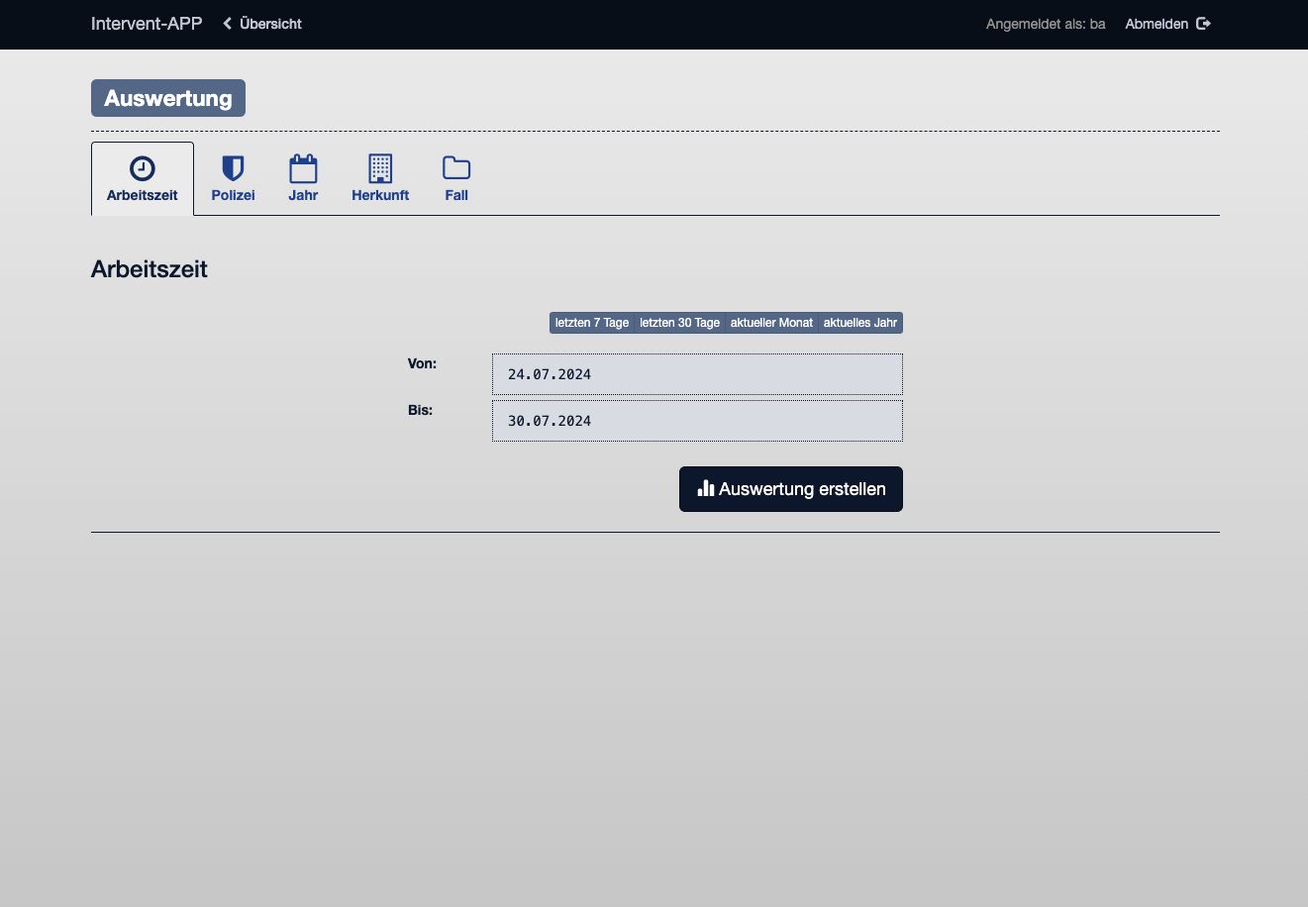The height and width of the screenshot is (907, 1308).
Task: Switch to the Polizei tab label
Action: (x=233, y=195)
